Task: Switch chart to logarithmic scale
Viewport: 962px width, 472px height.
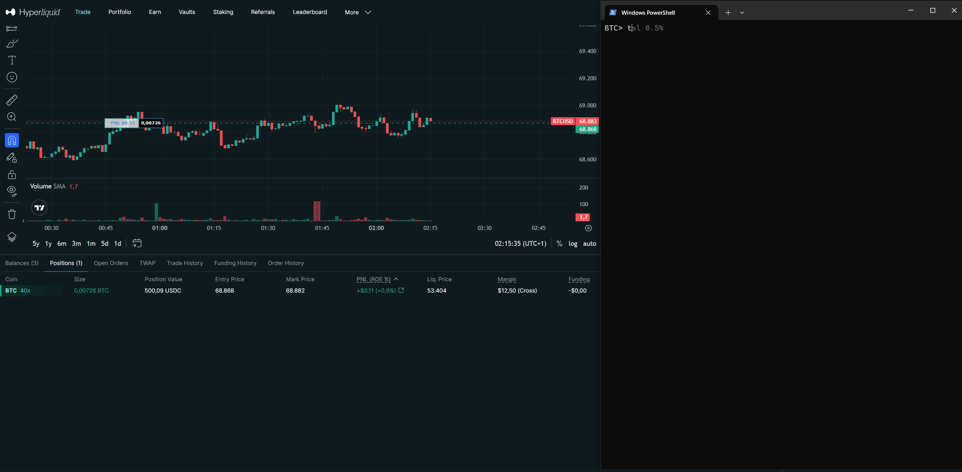Action: point(573,244)
